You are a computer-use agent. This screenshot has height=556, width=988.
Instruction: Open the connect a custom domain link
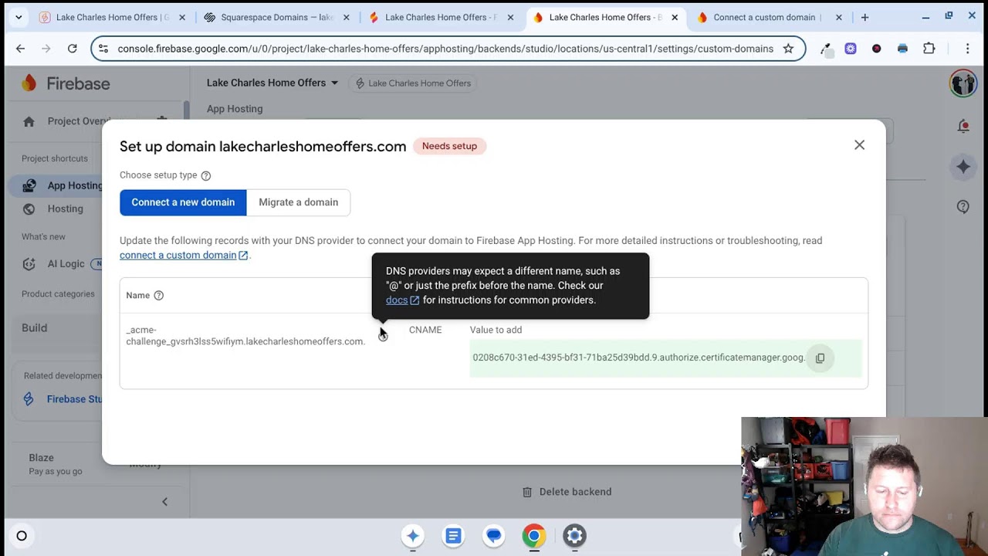(184, 255)
